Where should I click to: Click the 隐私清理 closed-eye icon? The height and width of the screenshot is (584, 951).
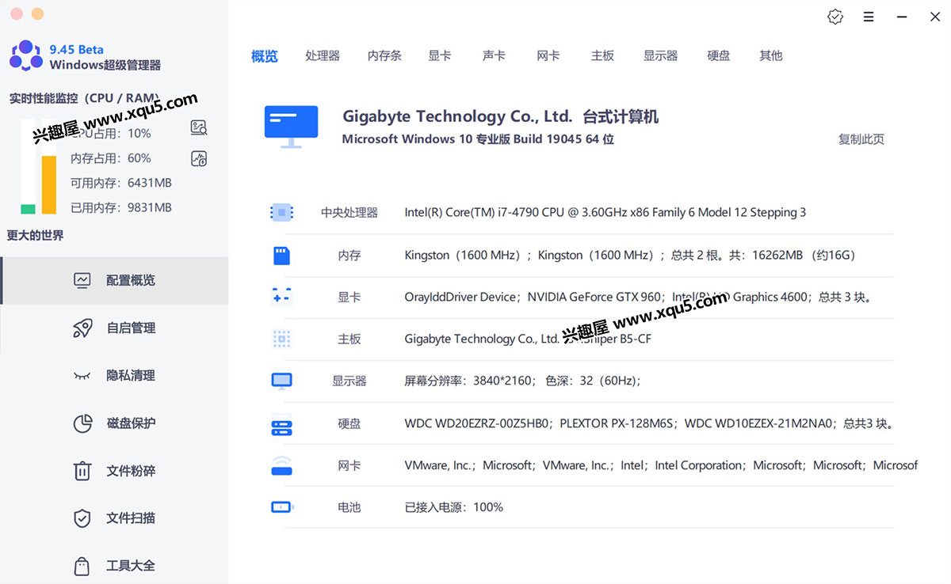[x=82, y=375]
